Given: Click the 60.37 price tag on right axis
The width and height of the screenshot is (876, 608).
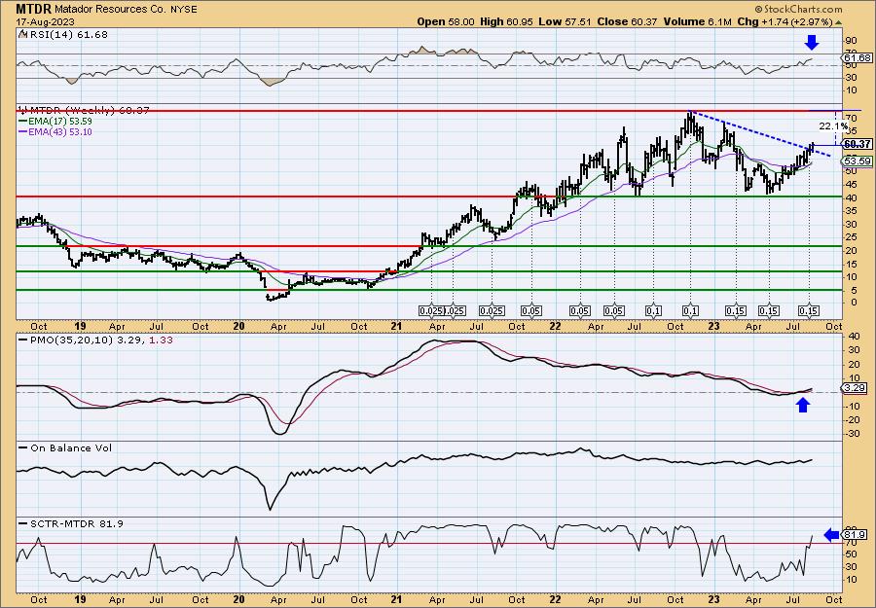Looking at the screenshot, I should [858, 144].
